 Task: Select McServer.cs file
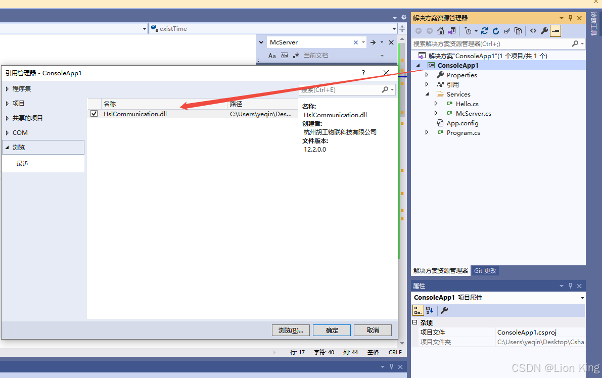[x=474, y=113]
